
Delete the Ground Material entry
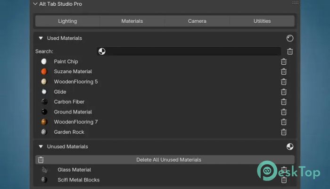tap(284, 112)
